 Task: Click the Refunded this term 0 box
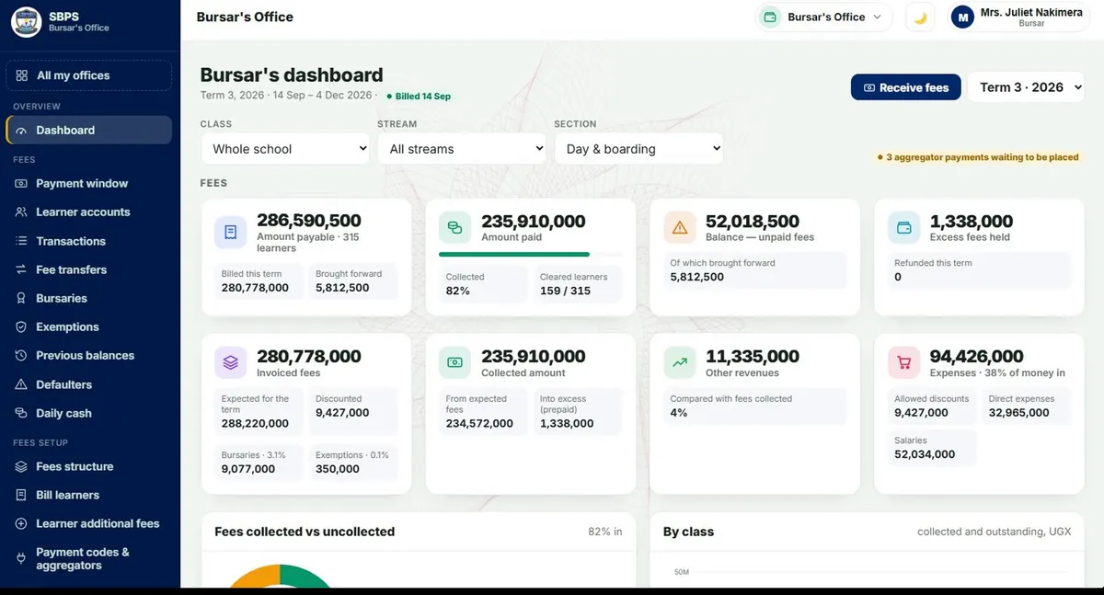pos(980,270)
